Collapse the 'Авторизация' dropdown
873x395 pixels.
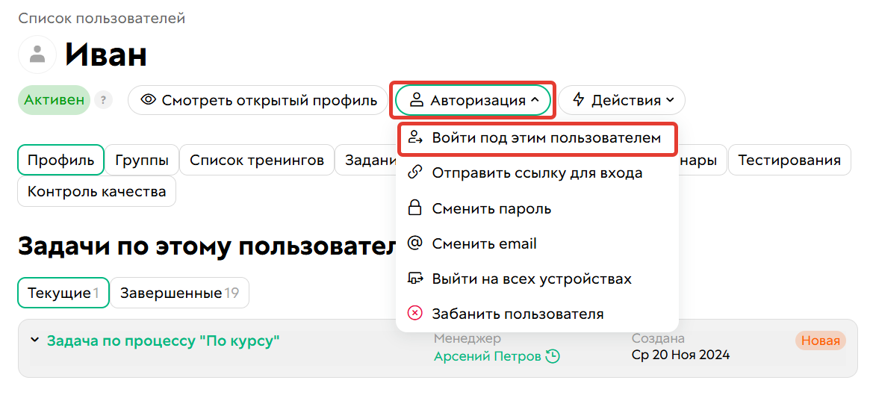point(473,100)
